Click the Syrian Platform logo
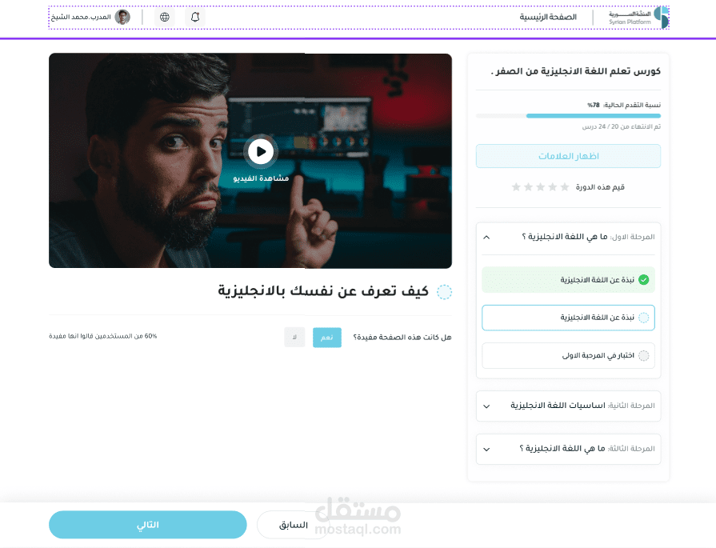The image size is (716, 548). pyautogui.click(x=638, y=18)
